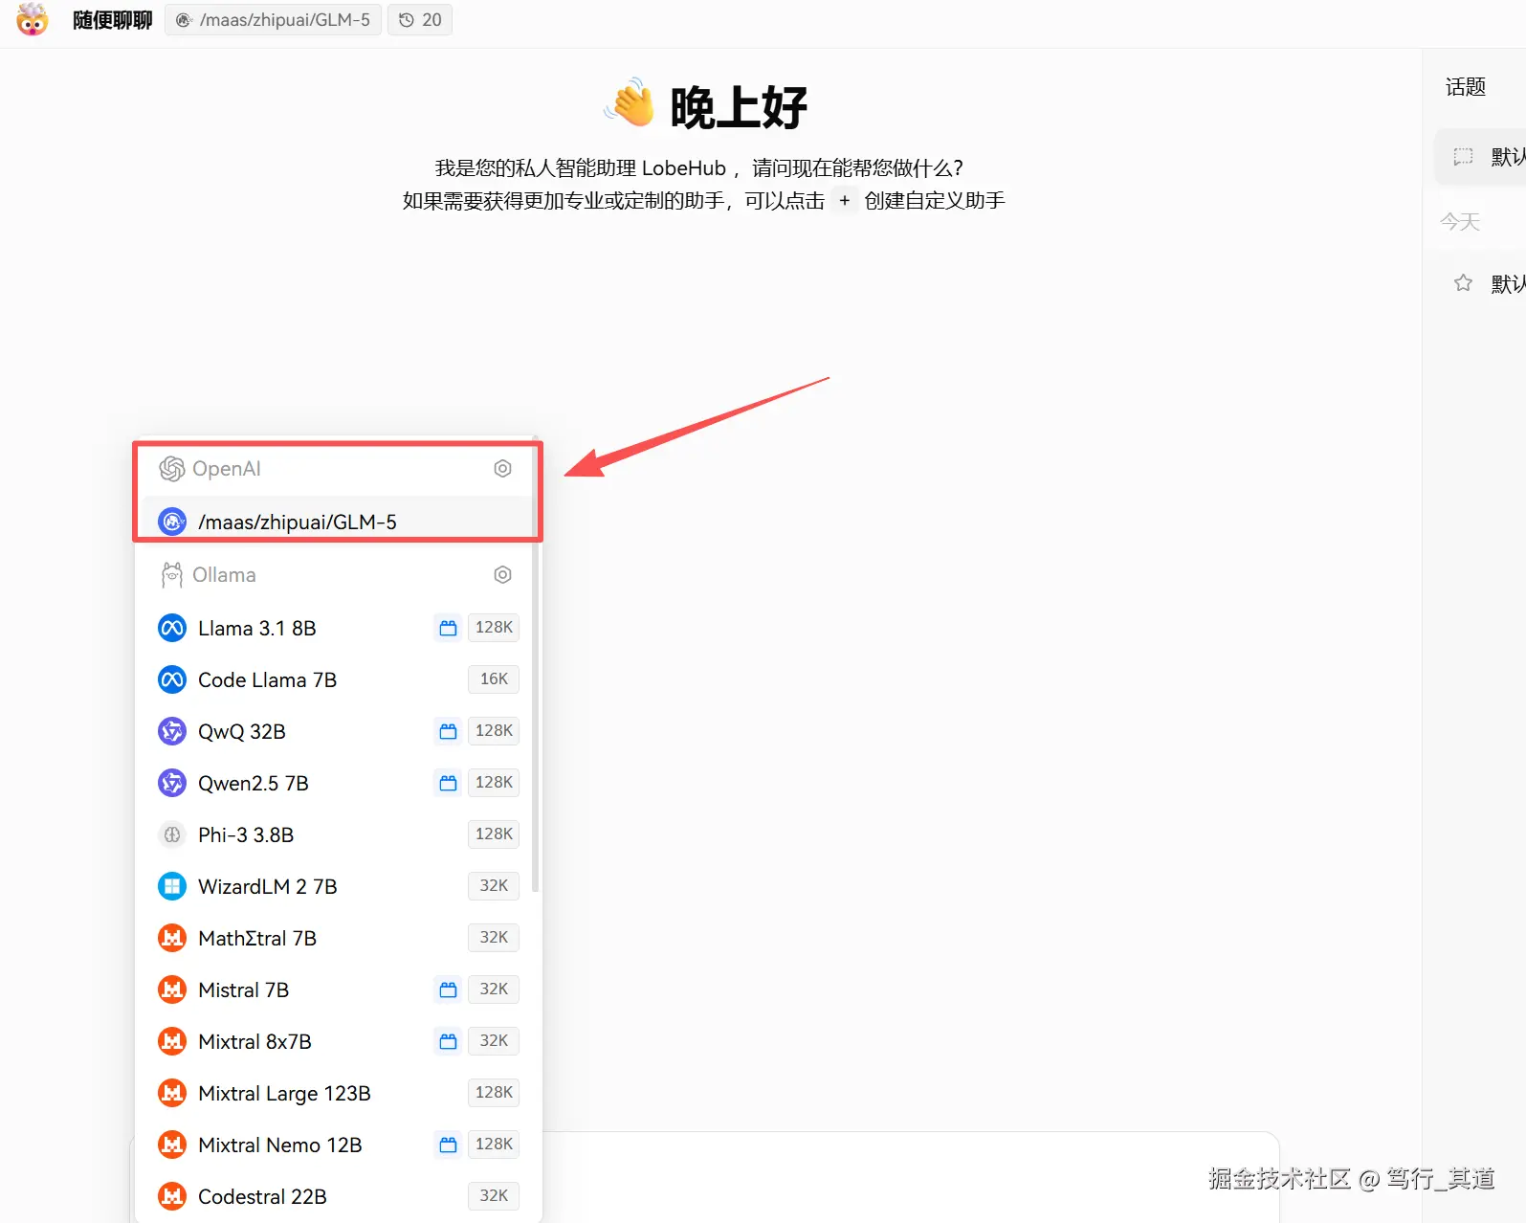Viewport: 1526px width, 1223px height.
Task: Click the function-call icon on Mixtral 8x7B
Action: 448,1041
